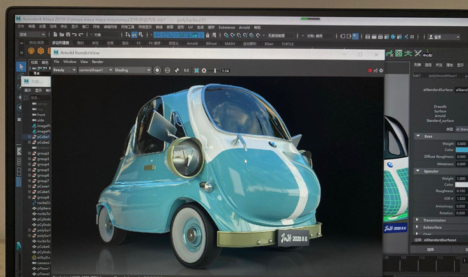Click the lock selection padlock icon
Image resolution: width=468 pixels, height=277 pixels.
(x=208, y=35)
